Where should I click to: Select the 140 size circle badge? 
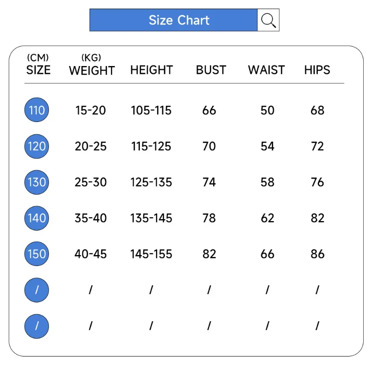[x=37, y=218]
